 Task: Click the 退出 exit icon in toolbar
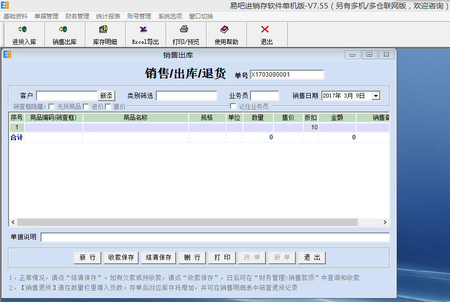point(266,34)
